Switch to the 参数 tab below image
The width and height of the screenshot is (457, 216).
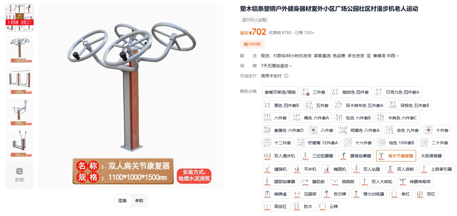click(139, 201)
